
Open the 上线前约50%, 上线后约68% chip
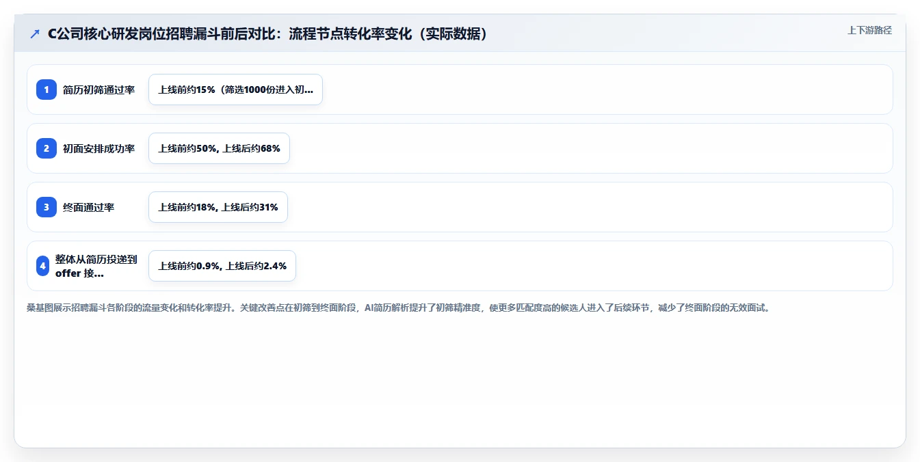[x=219, y=148]
